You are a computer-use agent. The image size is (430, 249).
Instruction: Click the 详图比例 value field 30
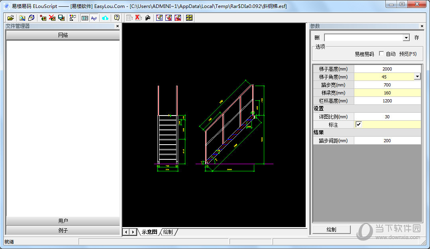point(387,117)
